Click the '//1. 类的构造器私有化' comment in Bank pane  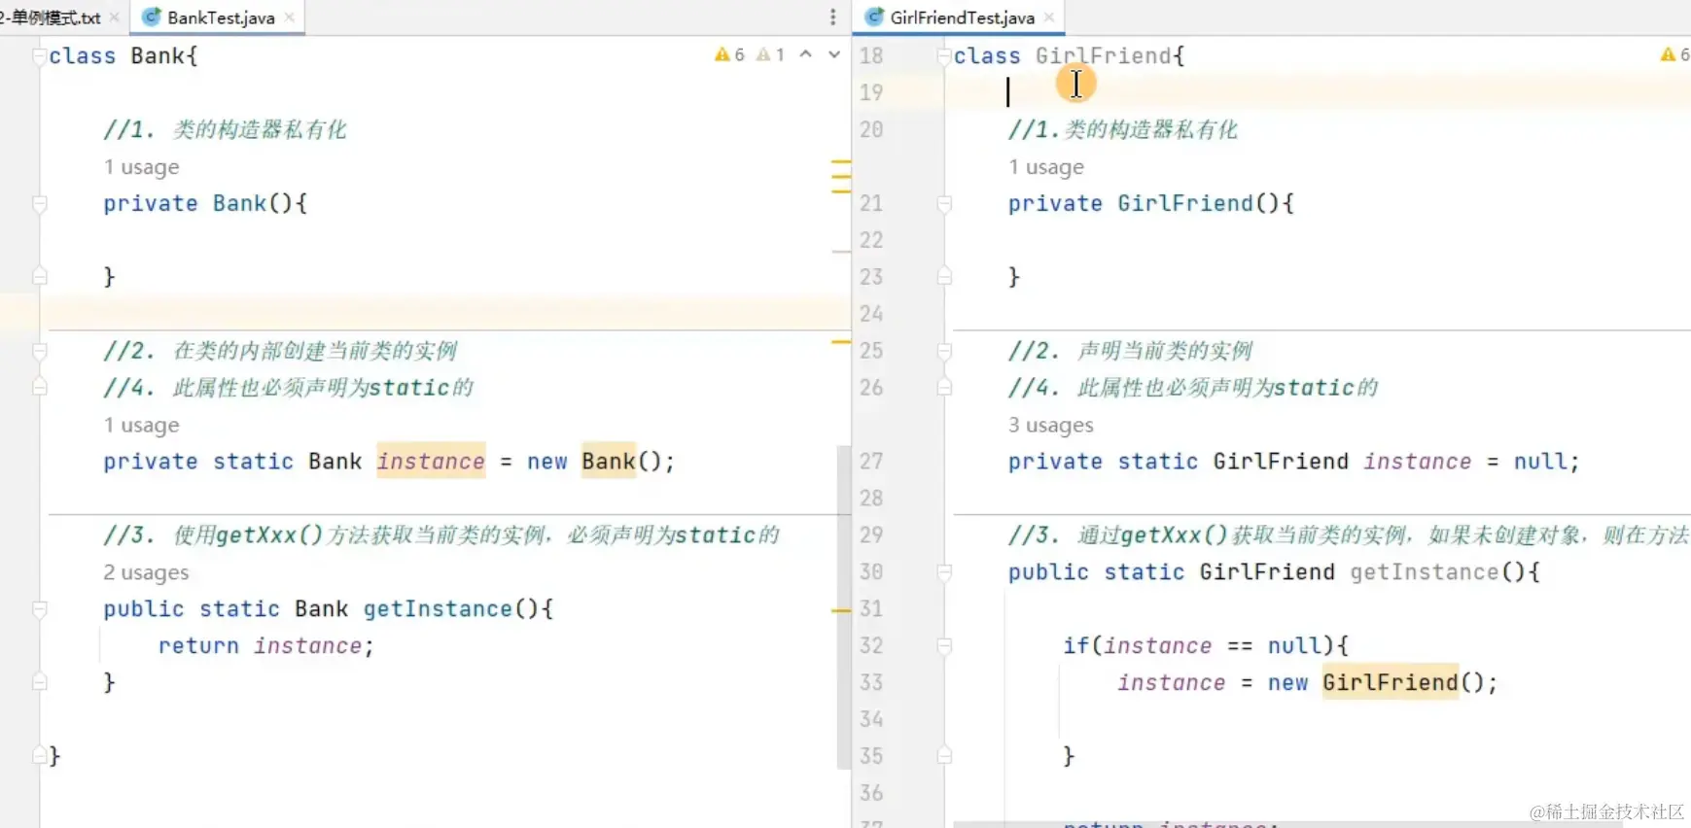[x=226, y=130]
